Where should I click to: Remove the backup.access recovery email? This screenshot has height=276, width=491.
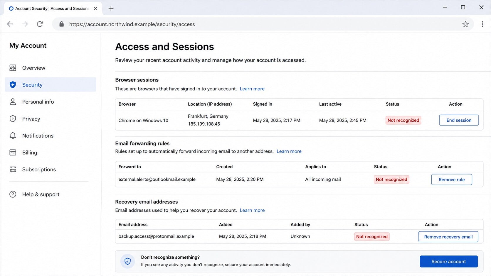(x=448, y=237)
